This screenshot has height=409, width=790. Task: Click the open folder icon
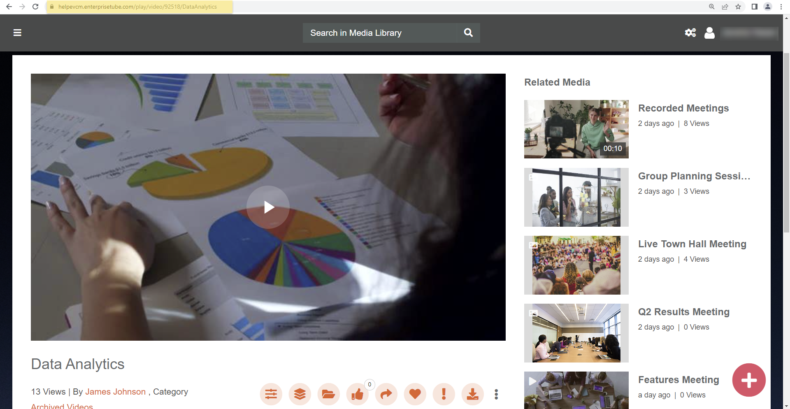328,394
